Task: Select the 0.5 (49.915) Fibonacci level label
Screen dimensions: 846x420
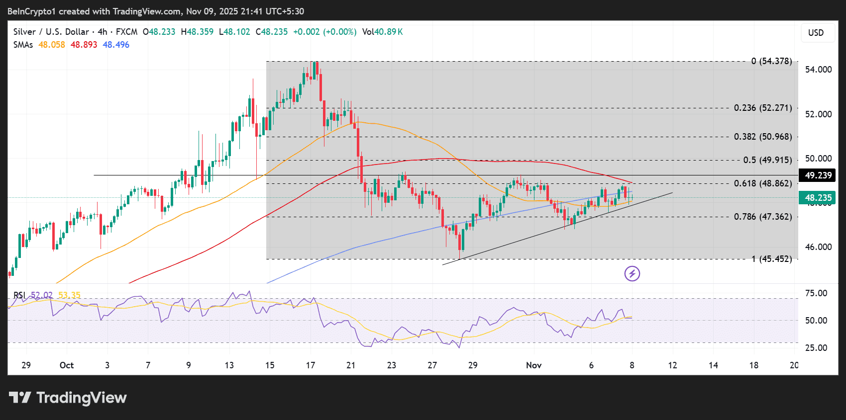Action: 767,160
